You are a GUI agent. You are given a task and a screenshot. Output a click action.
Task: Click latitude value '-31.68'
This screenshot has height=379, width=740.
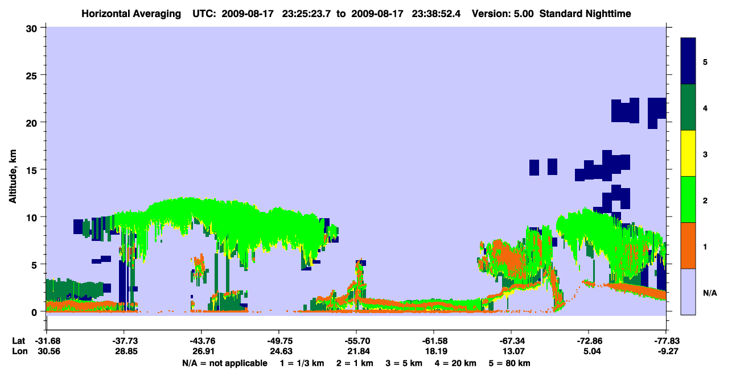47,341
